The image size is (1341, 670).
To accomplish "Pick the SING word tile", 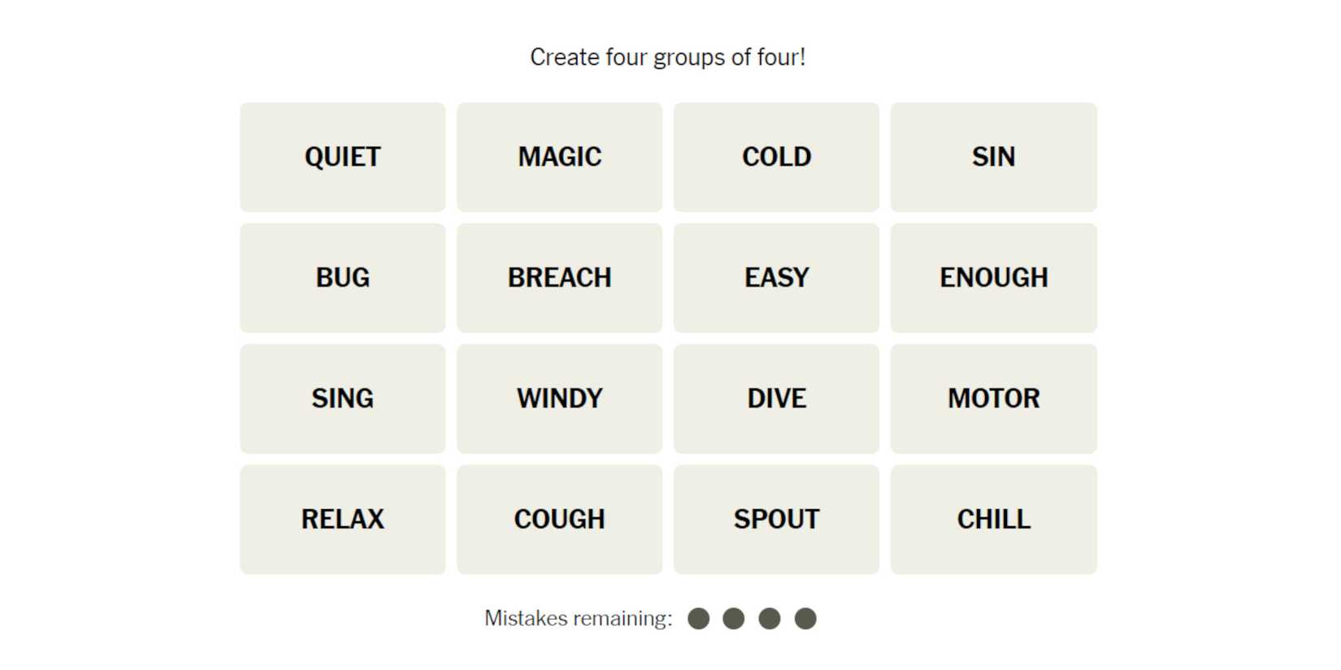I will [342, 399].
